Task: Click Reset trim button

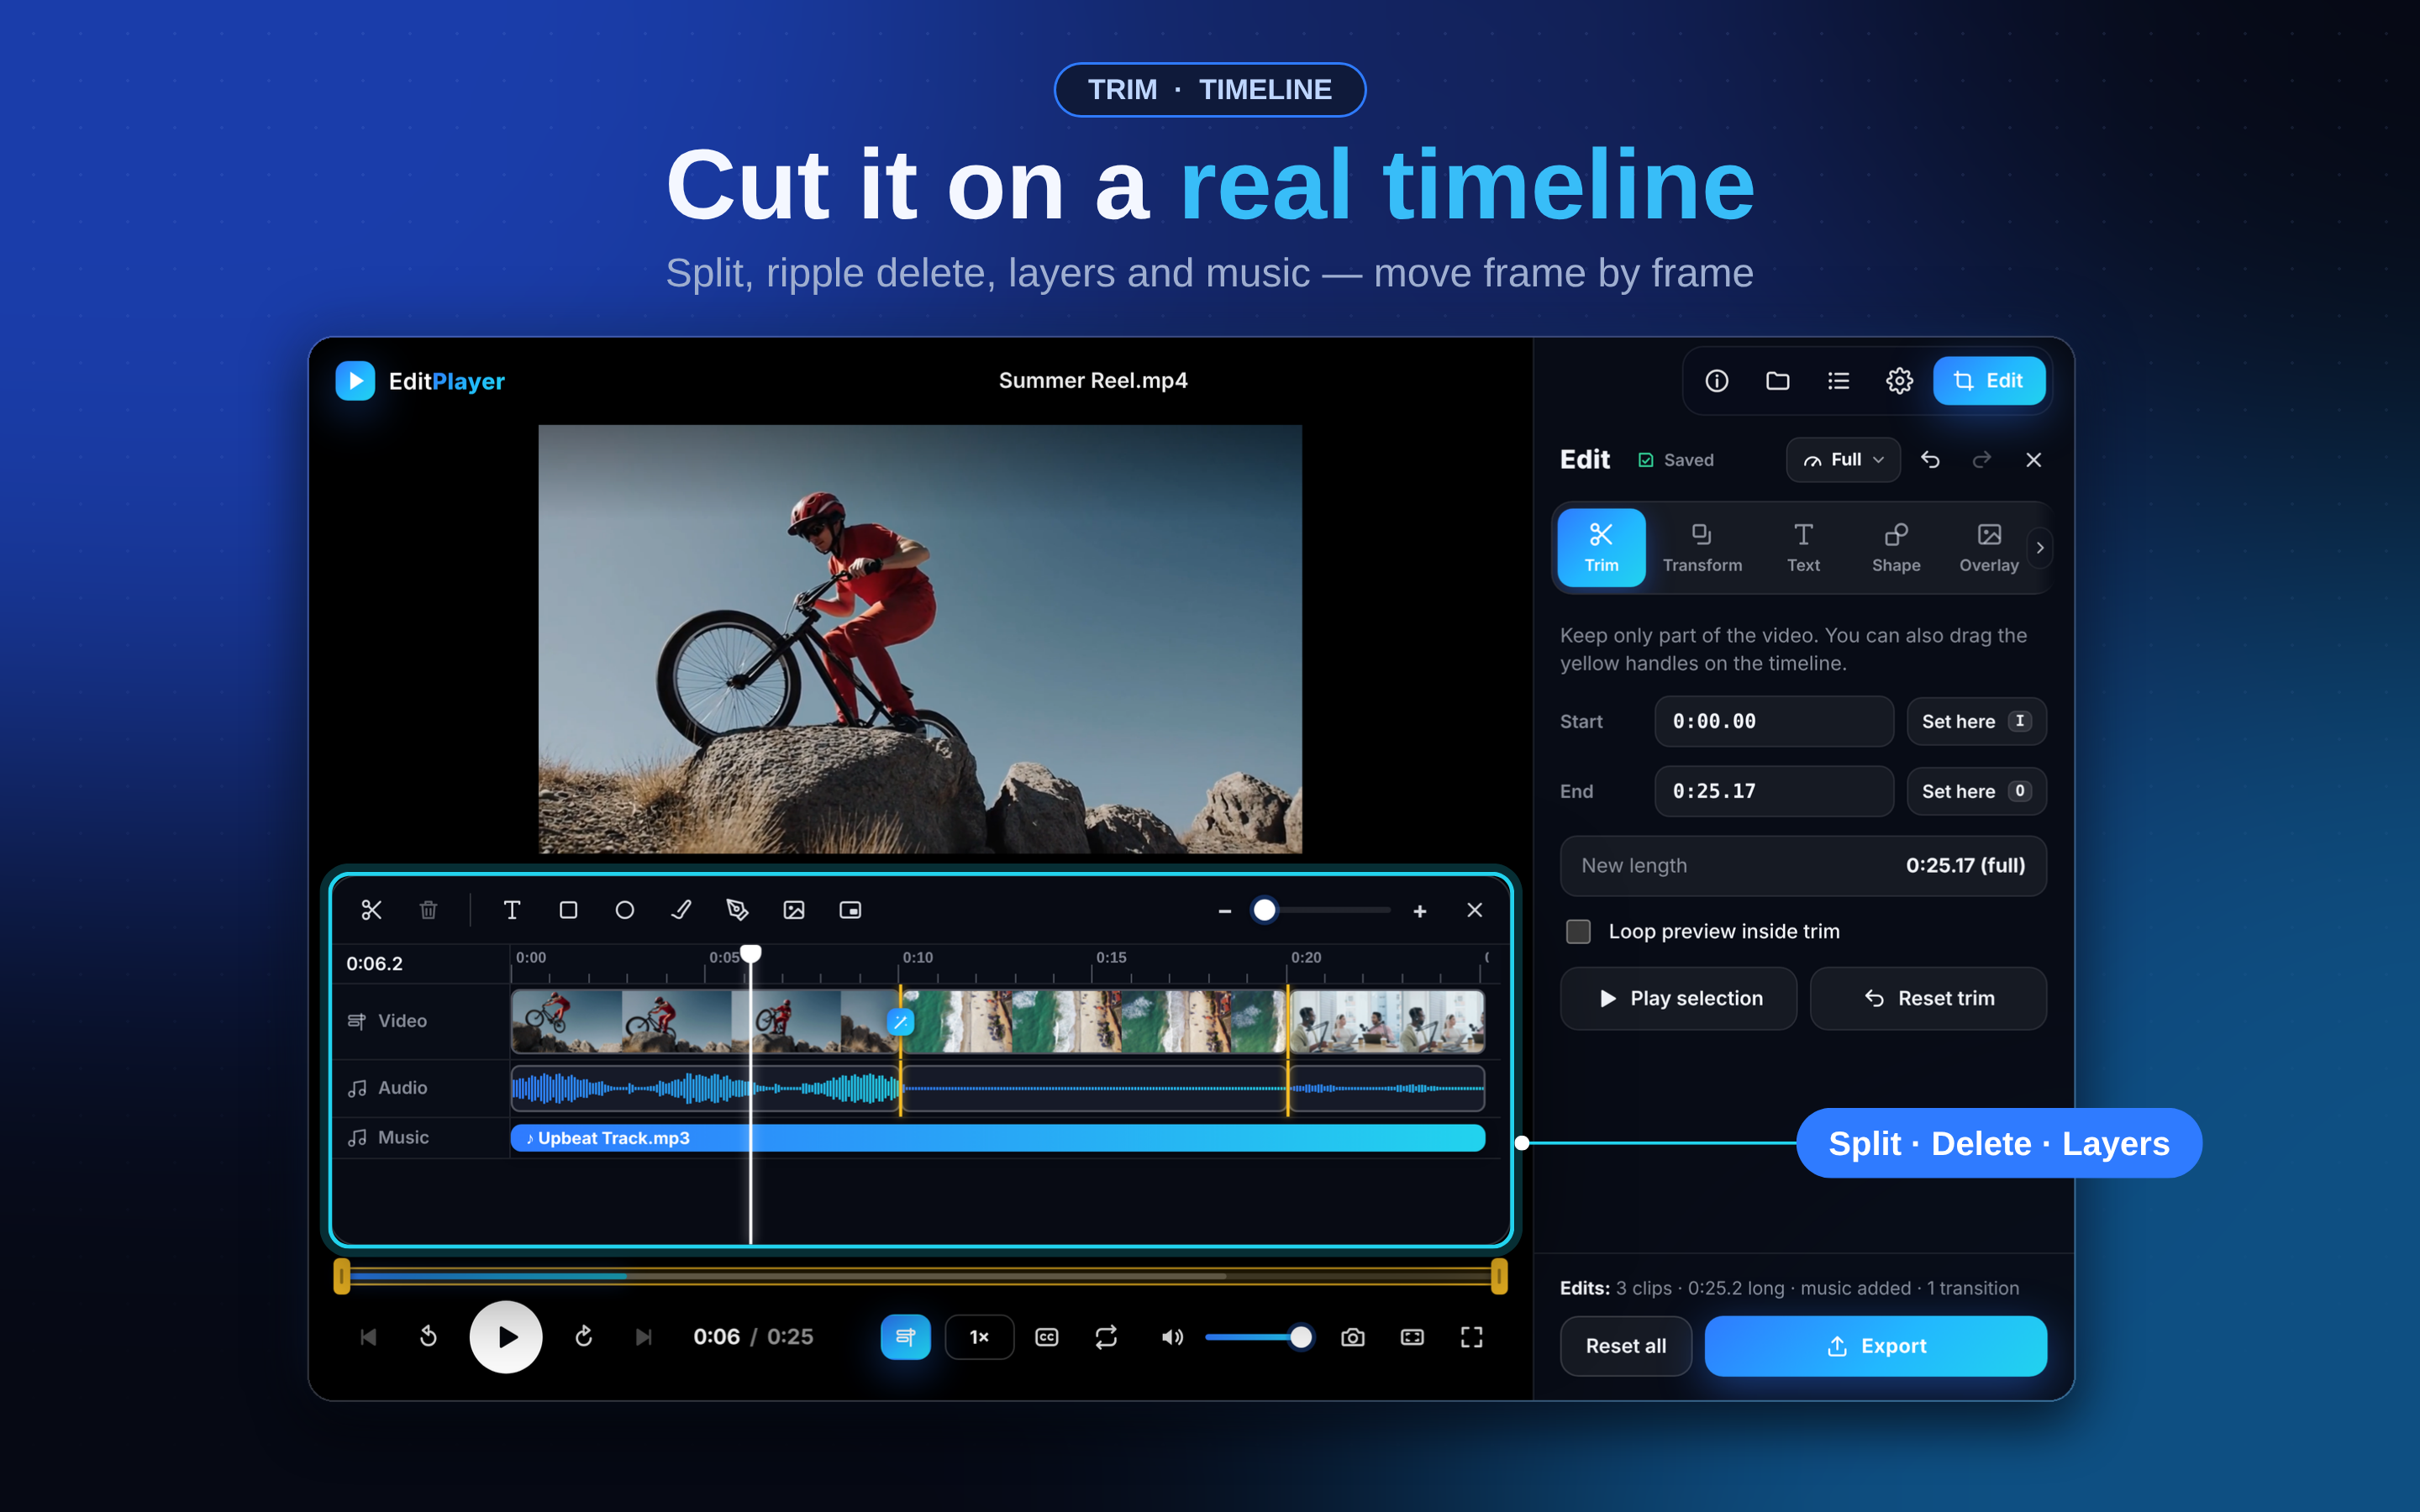Action: (x=1928, y=998)
